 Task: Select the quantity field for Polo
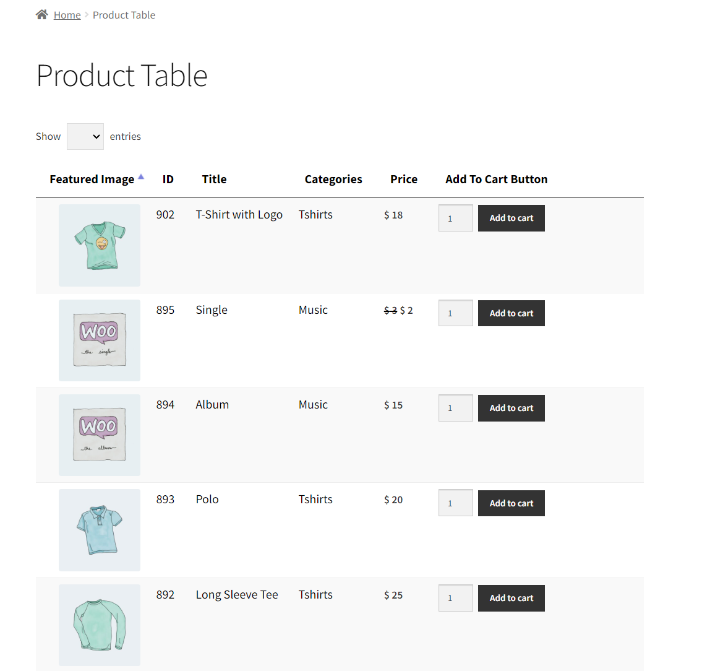coord(455,503)
